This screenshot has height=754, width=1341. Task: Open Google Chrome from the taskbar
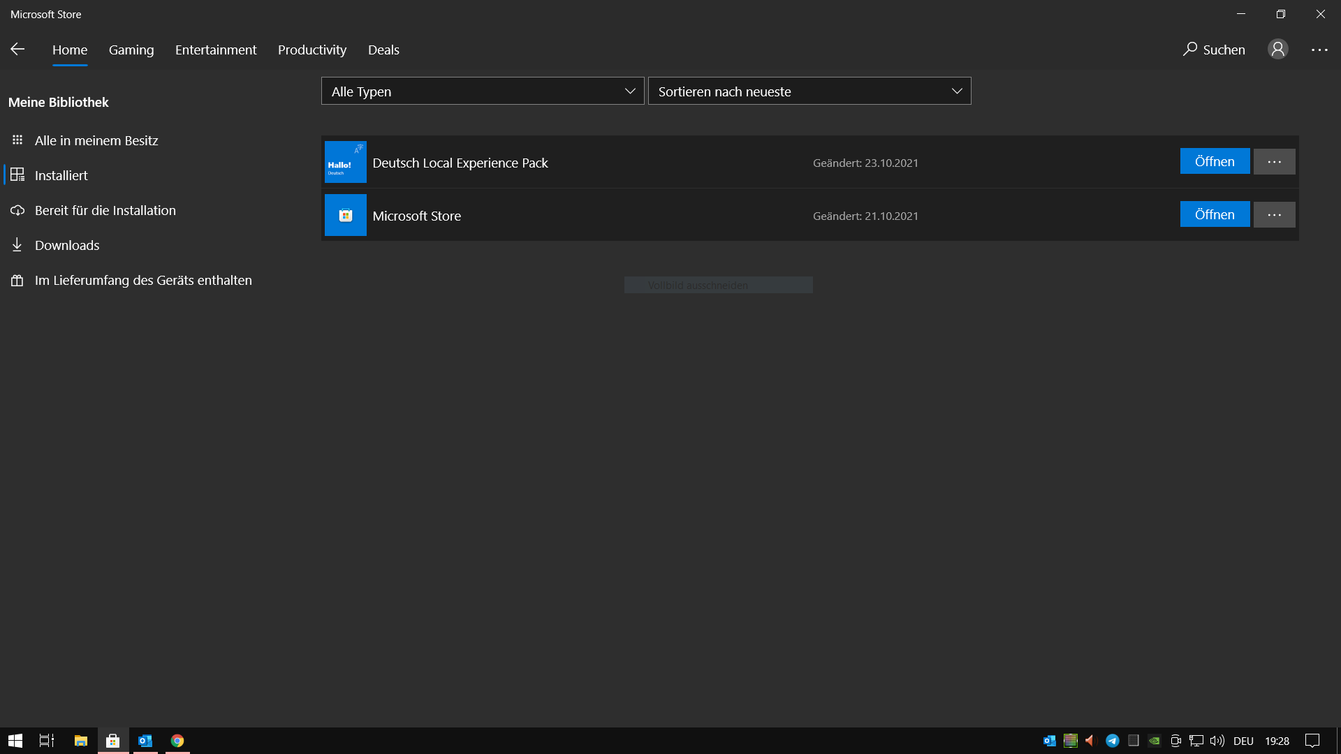(177, 741)
